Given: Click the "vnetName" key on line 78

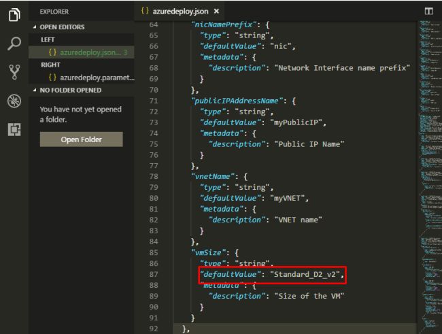Looking at the screenshot, I should (x=213, y=177).
